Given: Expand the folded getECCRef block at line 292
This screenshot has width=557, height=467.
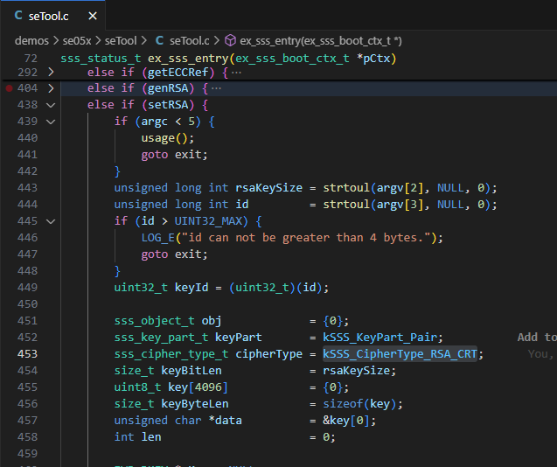Looking at the screenshot, I should coord(51,72).
